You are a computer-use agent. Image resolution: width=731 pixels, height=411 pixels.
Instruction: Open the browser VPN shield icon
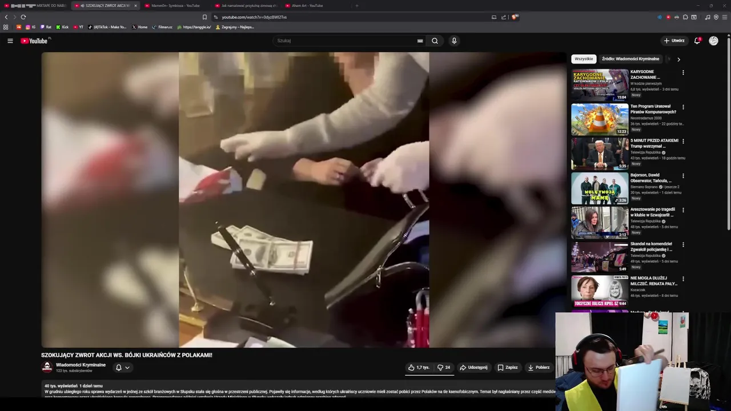coord(716,17)
